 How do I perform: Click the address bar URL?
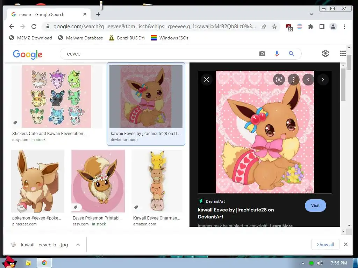point(154,27)
